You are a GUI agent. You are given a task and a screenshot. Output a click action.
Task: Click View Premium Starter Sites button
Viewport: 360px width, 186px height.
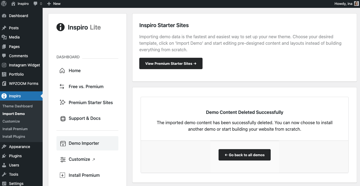(x=171, y=63)
